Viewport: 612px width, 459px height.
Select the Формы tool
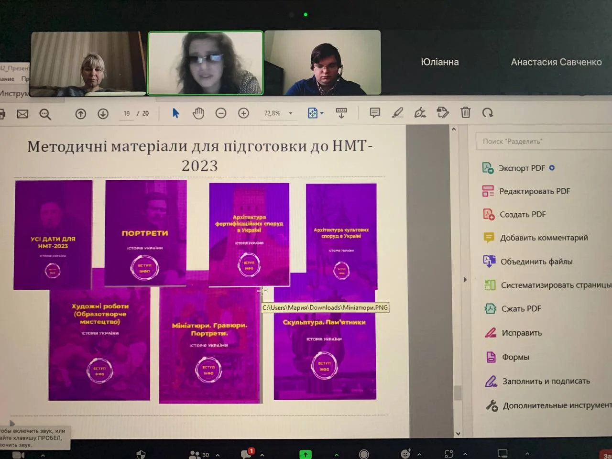[x=507, y=357]
